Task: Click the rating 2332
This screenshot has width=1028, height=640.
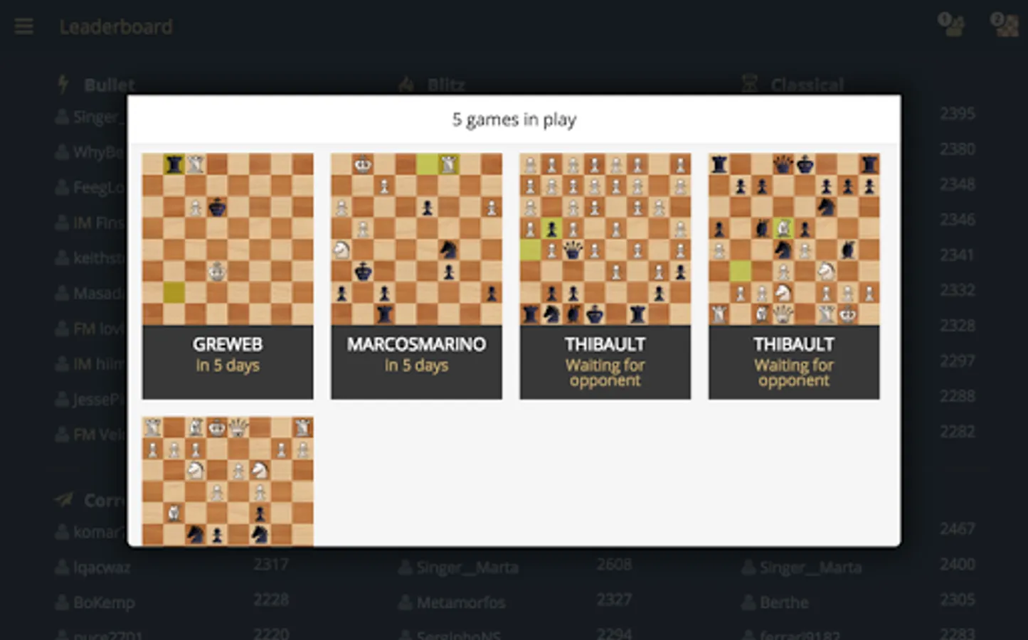Action: coord(958,290)
